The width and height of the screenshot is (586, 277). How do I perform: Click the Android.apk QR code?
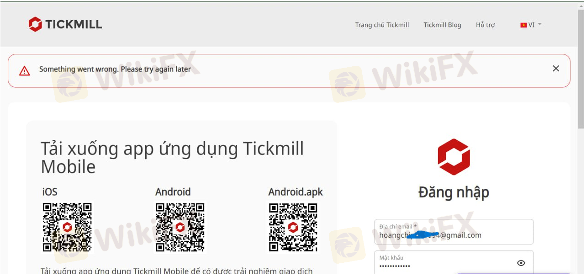pos(293,227)
